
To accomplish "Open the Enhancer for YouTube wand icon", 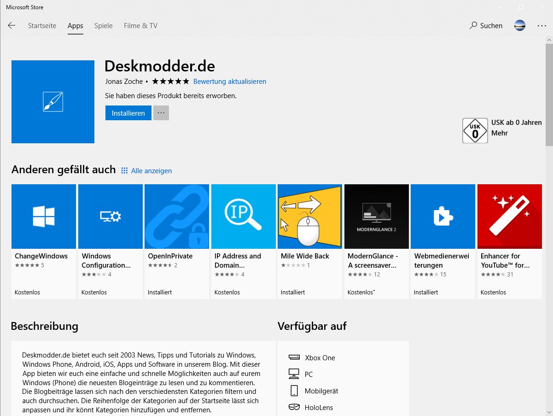I will (510, 217).
